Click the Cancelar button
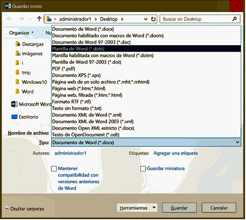This screenshot has width=246, height=220. coord(219,208)
